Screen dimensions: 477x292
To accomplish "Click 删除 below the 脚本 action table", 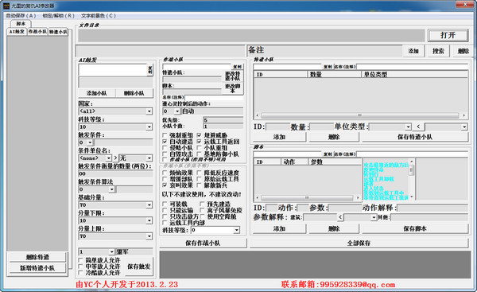I will 334,228.
